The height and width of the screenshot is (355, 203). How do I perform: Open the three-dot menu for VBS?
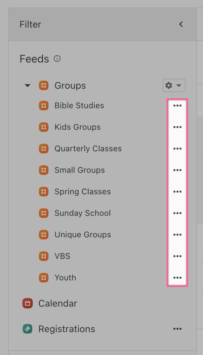click(x=177, y=256)
